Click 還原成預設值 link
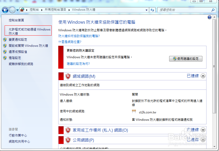219x151 pixels. click(x=18, y=52)
